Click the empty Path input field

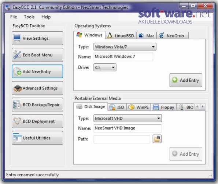[122, 139]
